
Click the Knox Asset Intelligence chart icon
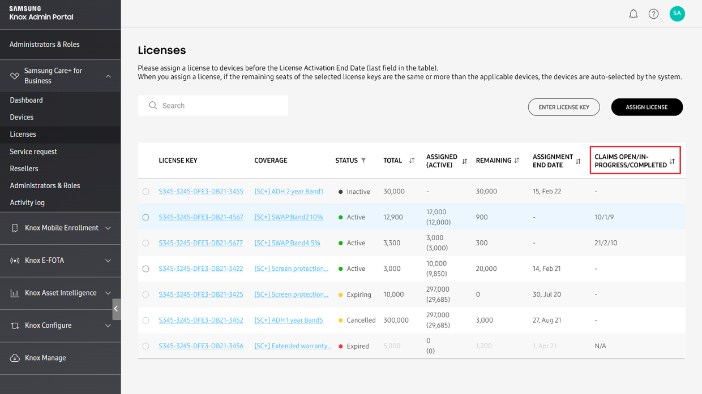pyautogui.click(x=15, y=293)
